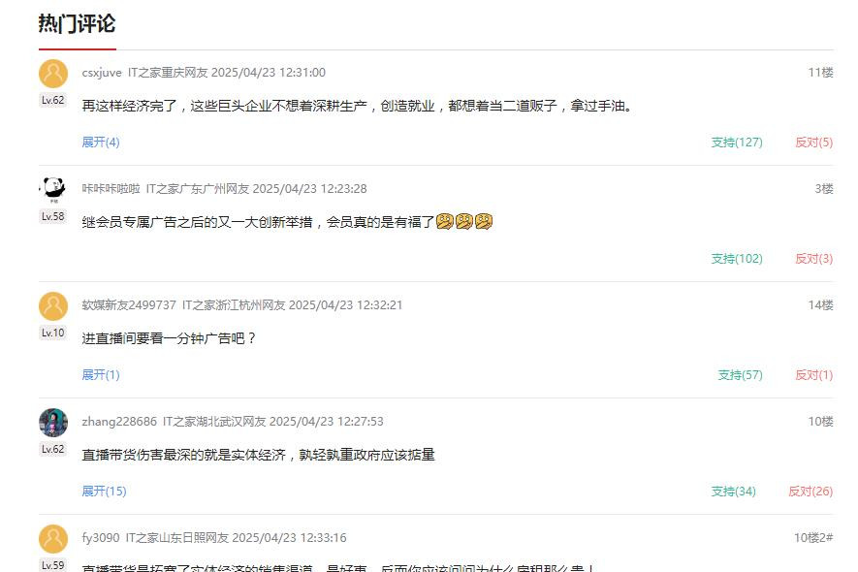Expand 展开(15) replies under zhang228686's comment
Image resolution: width=858 pixels, height=572 pixels.
[x=104, y=491]
